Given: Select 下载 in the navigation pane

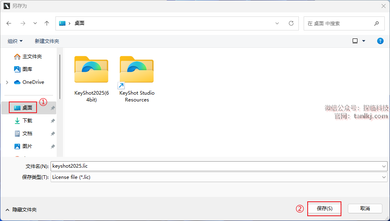Looking at the screenshot, I should click(27, 121).
